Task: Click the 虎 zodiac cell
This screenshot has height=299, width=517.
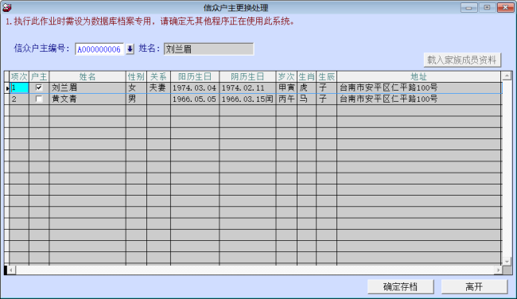Action: point(307,87)
